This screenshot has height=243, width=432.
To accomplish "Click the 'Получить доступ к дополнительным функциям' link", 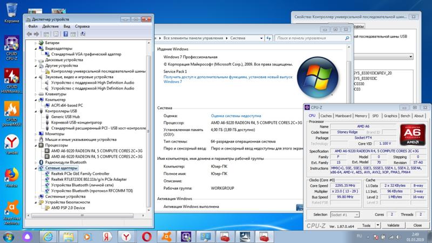I will point(228,79).
